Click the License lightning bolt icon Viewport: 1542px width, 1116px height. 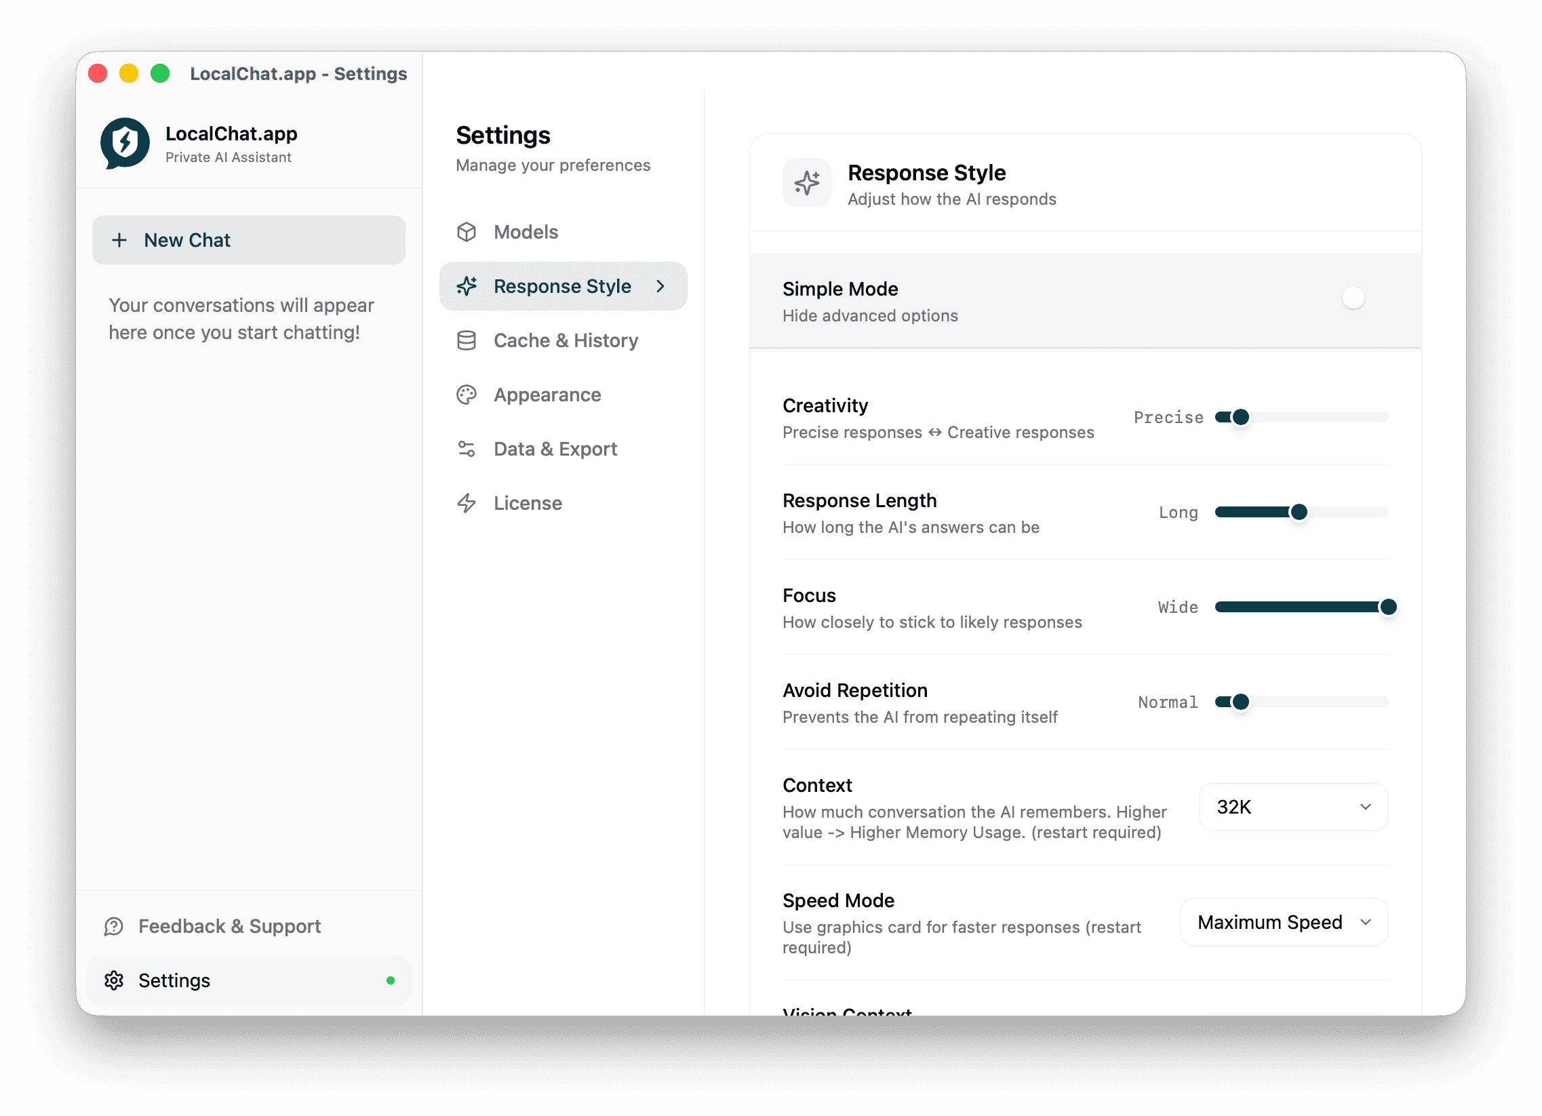pyautogui.click(x=467, y=503)
